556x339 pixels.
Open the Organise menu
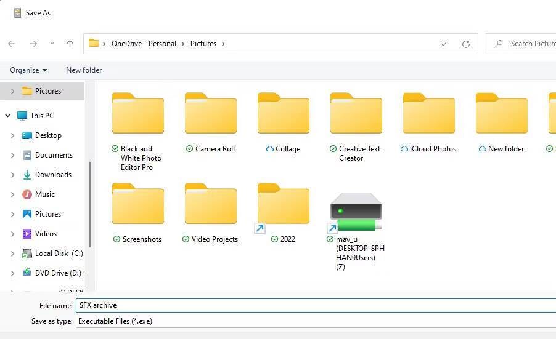pyautogui.click(x=28, y=70)
